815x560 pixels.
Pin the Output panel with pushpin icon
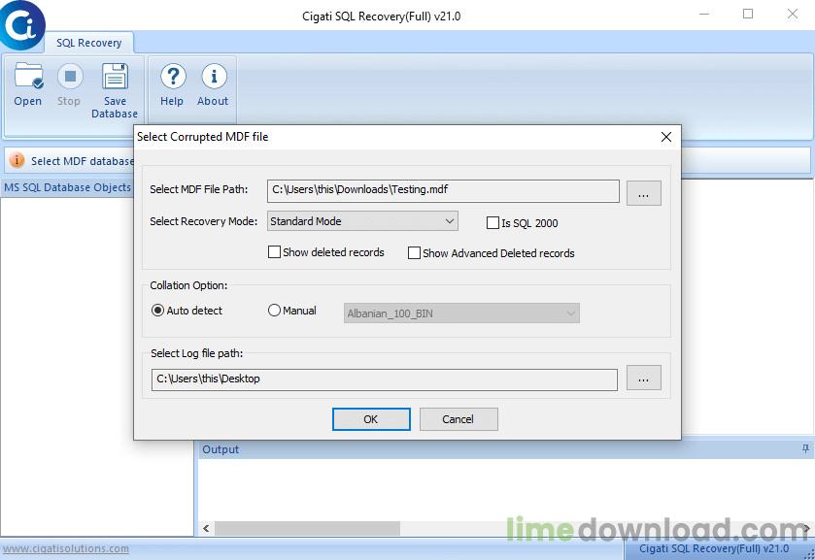click(x=805, y=448)
